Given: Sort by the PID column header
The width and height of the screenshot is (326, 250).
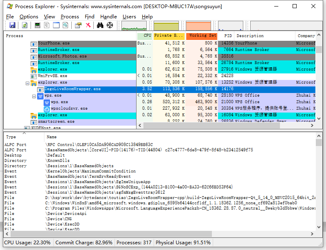Looking at the screenshot, I should [x=226, y=36].
